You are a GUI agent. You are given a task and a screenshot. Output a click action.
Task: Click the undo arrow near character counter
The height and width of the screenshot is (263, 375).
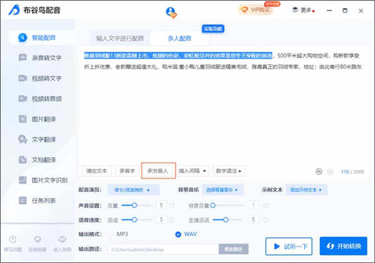(x=319, y=172)
